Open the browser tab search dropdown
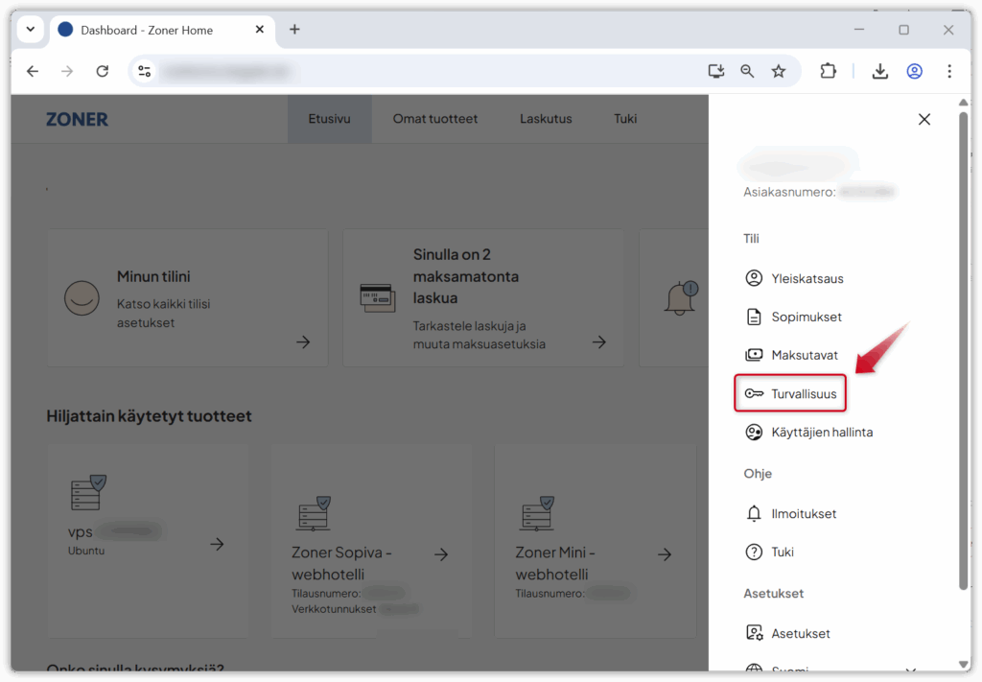Viewport: 982px width, 682px height. coord(30,30)
